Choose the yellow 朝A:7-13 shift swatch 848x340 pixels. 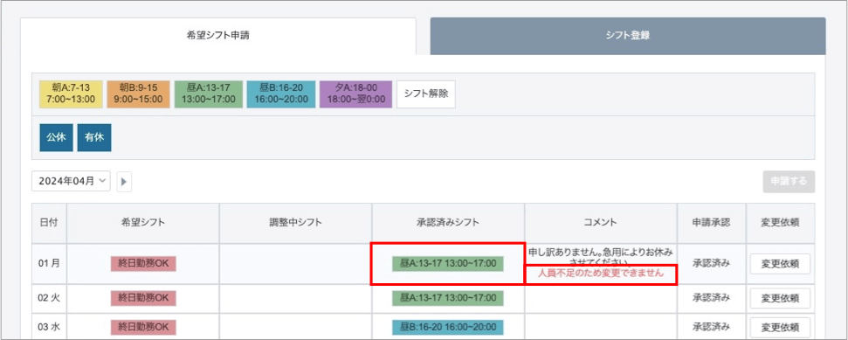click(x=71, y=94)
